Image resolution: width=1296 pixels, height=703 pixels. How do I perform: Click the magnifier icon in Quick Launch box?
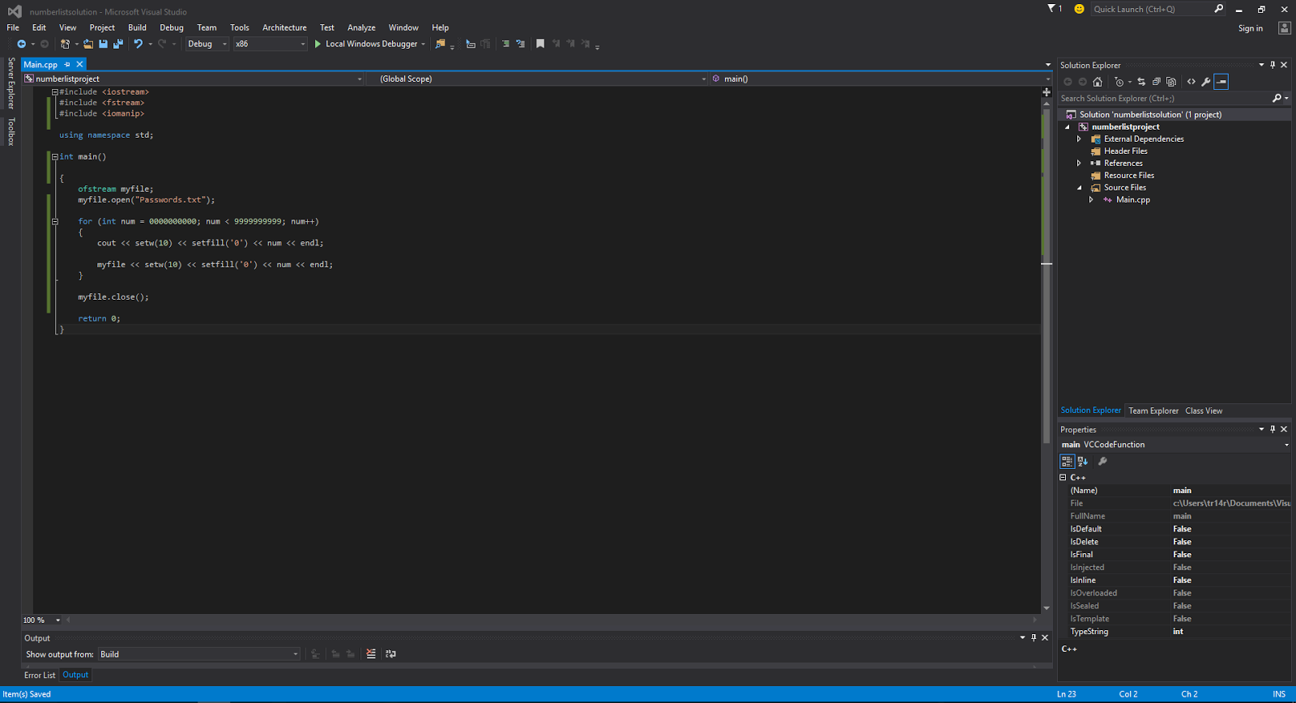point(1218,9)
